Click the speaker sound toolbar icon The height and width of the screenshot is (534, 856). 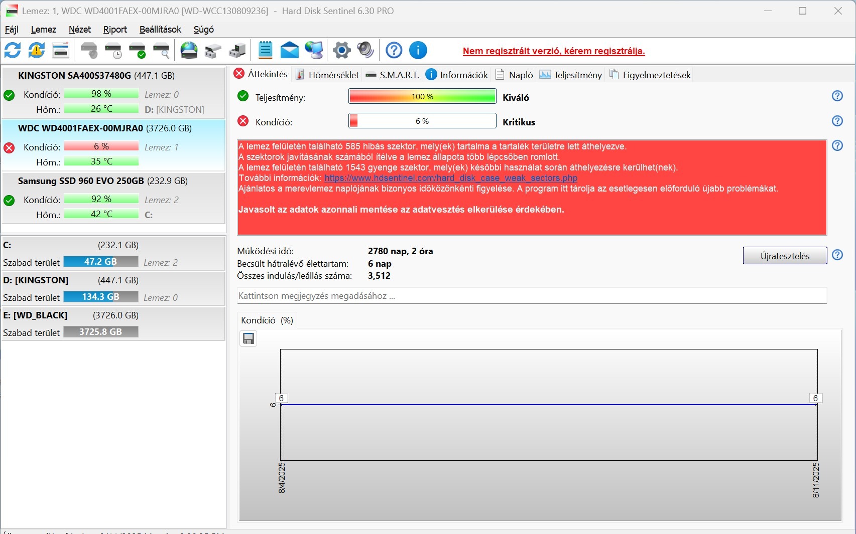(366, 50)
